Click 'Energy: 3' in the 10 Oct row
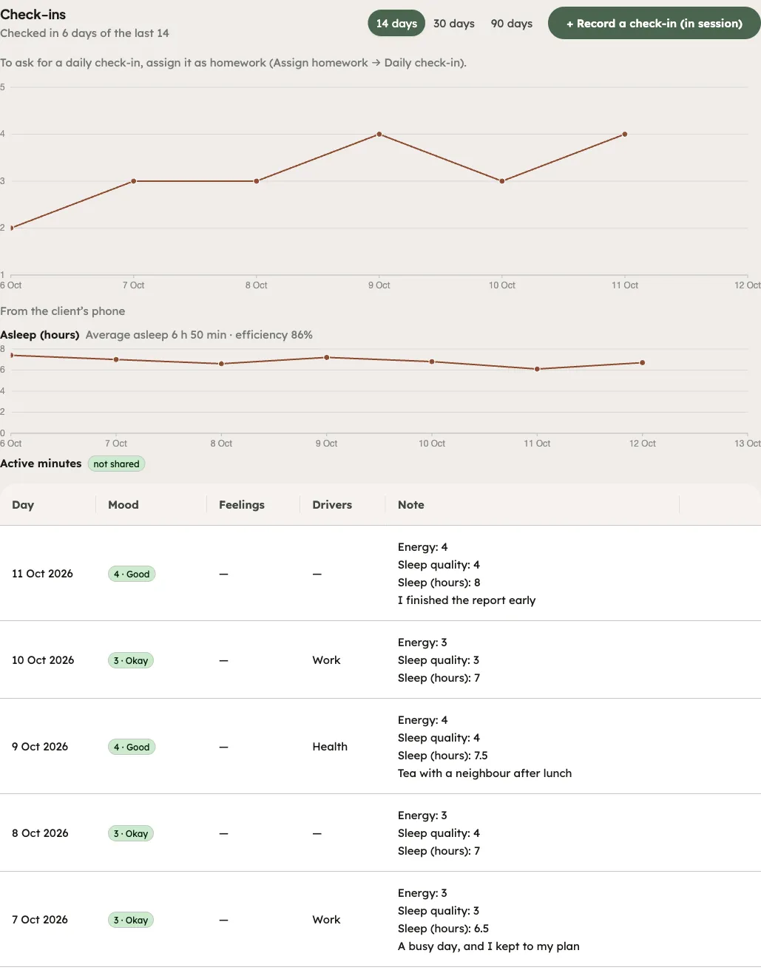Viewport: 761px width, 973px height. [422, 643]
